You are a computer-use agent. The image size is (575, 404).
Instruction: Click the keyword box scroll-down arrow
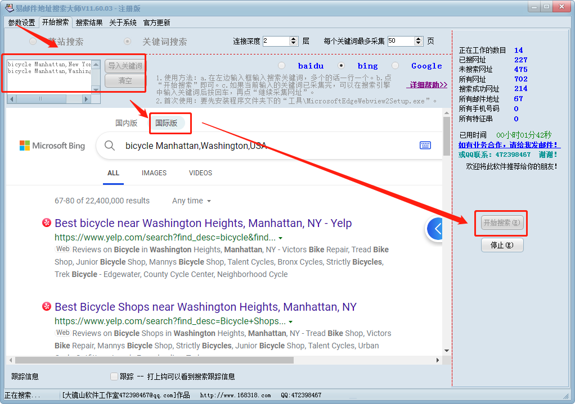[96, 90]
